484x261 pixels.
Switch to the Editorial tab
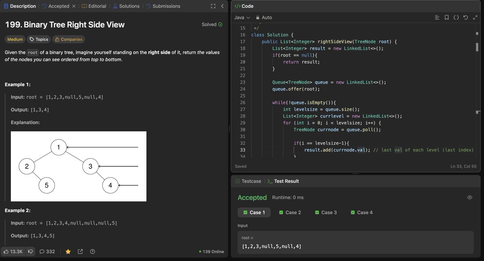[94, 6]
